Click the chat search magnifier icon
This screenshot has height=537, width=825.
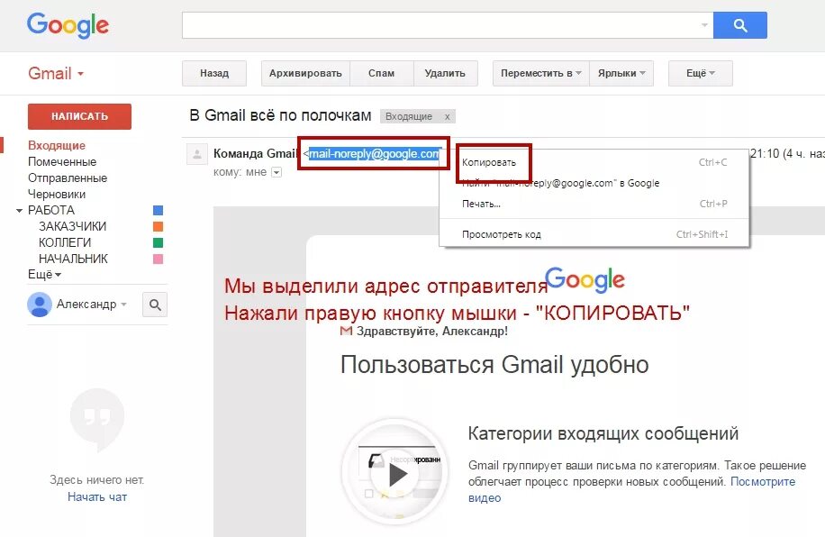[x=155, y=305]
